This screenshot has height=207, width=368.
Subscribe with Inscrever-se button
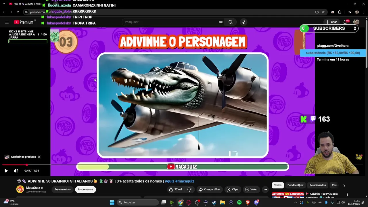click(x=86, y=189)
